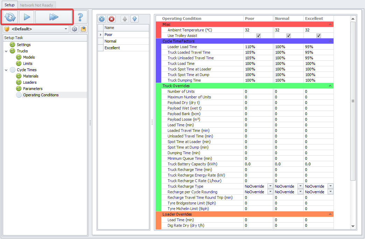Click the scroll-down arrow of the properties scrollbar
Screen dimensions: 365x239
(x=353, y=226)
